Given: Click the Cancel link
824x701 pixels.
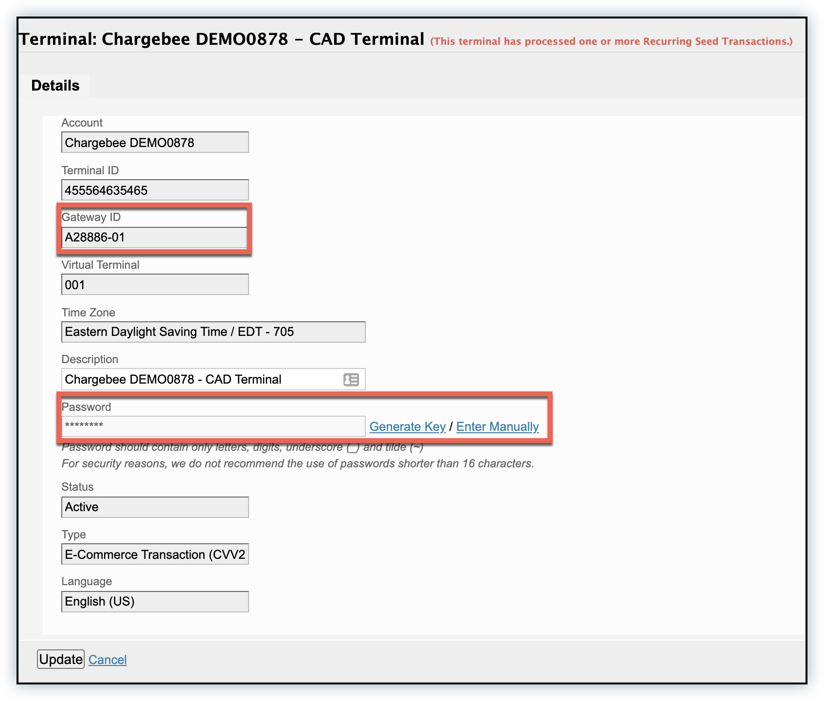Looking at the screenshot, I should pyautogui.click(x=107, y=660).
